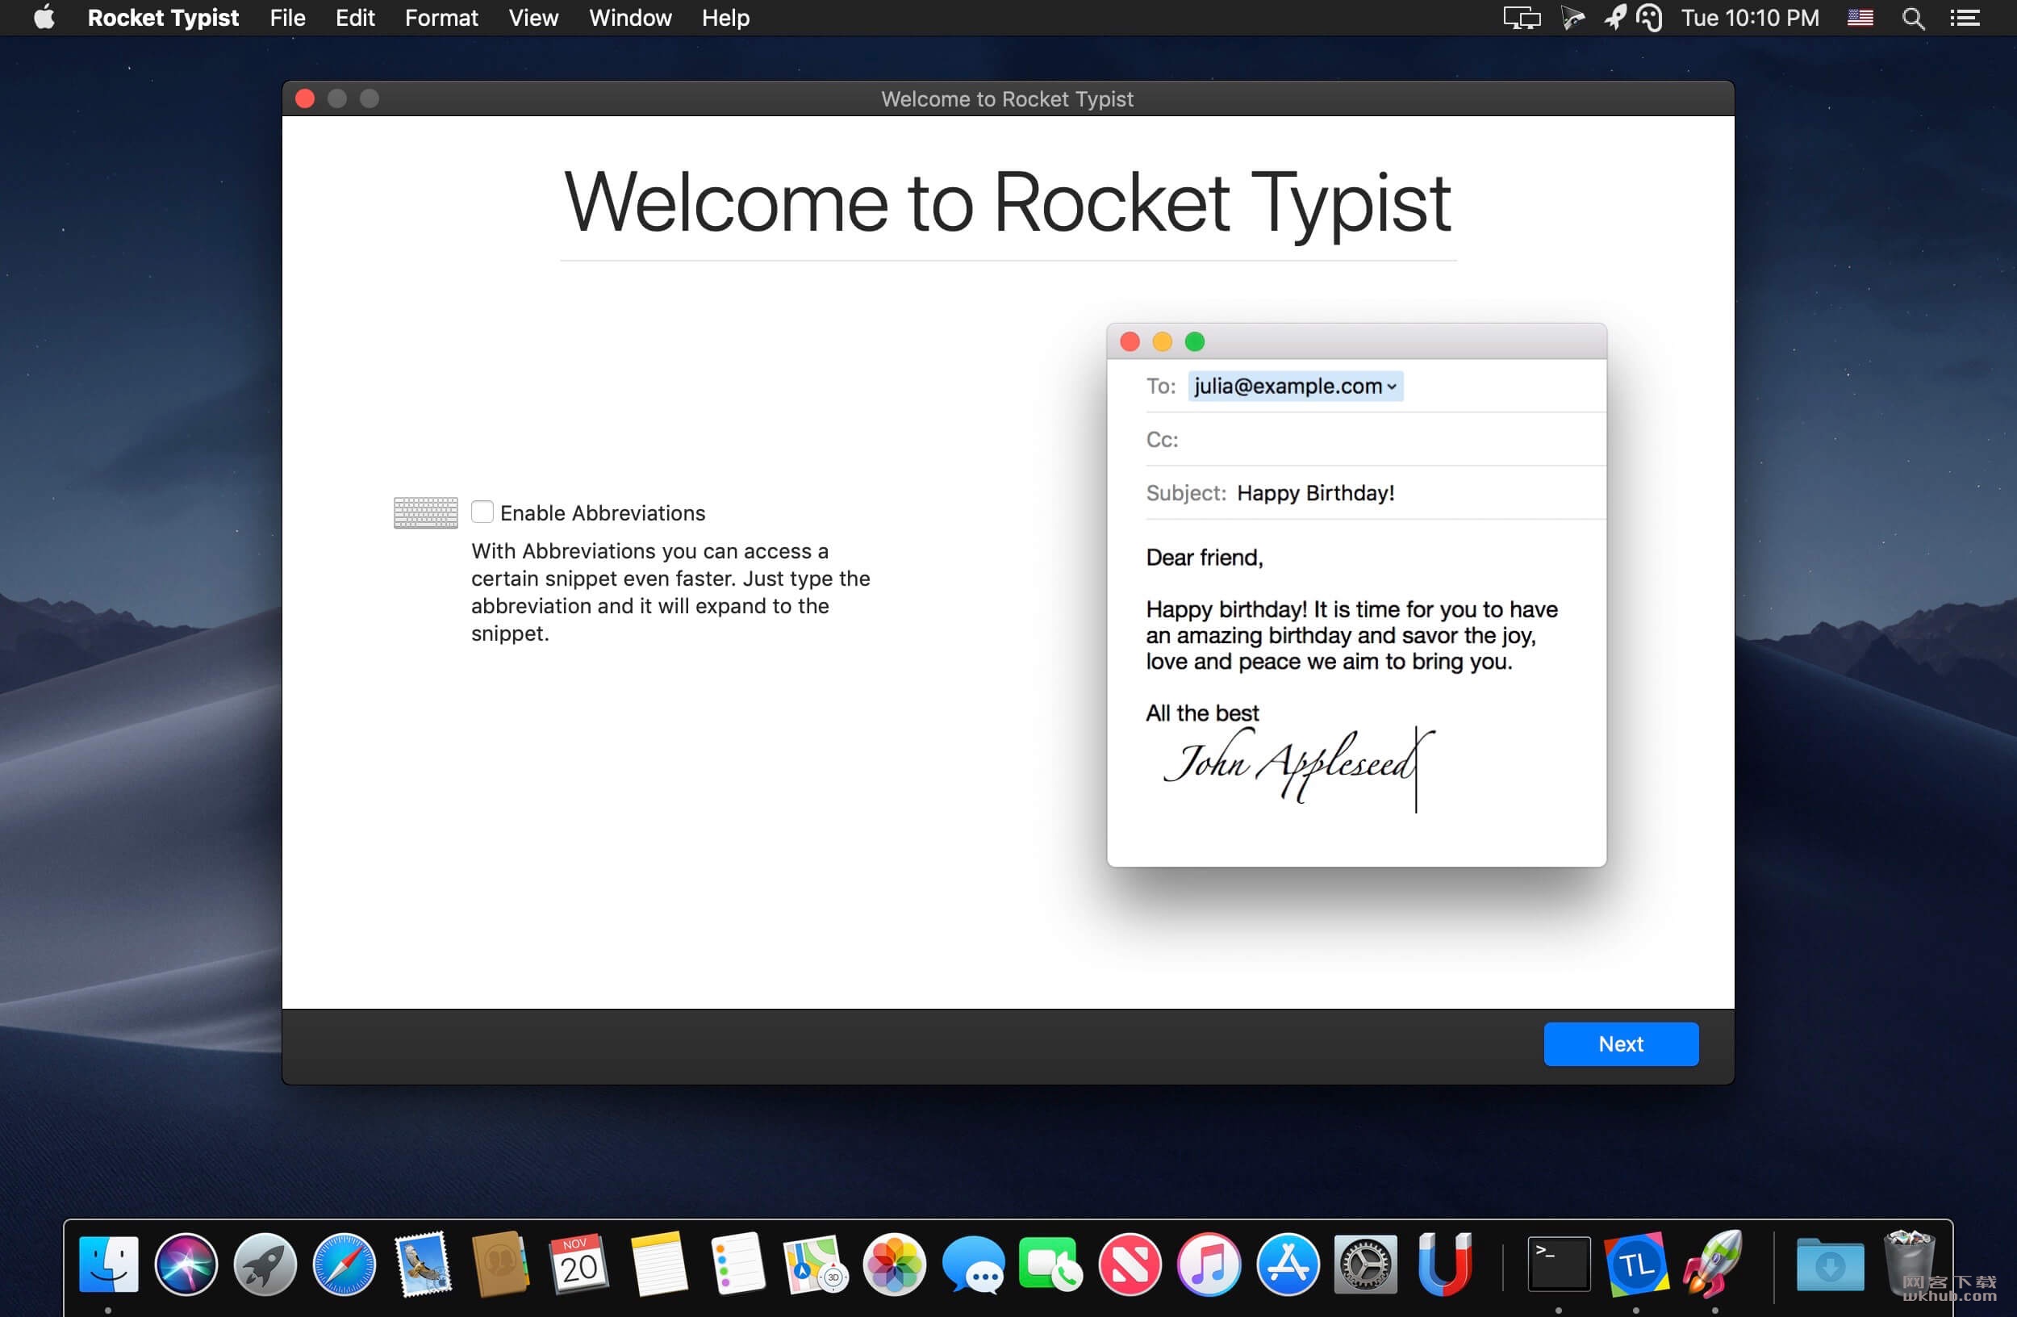Click the paper plane menu bar icon

(x=1573, y=18)
